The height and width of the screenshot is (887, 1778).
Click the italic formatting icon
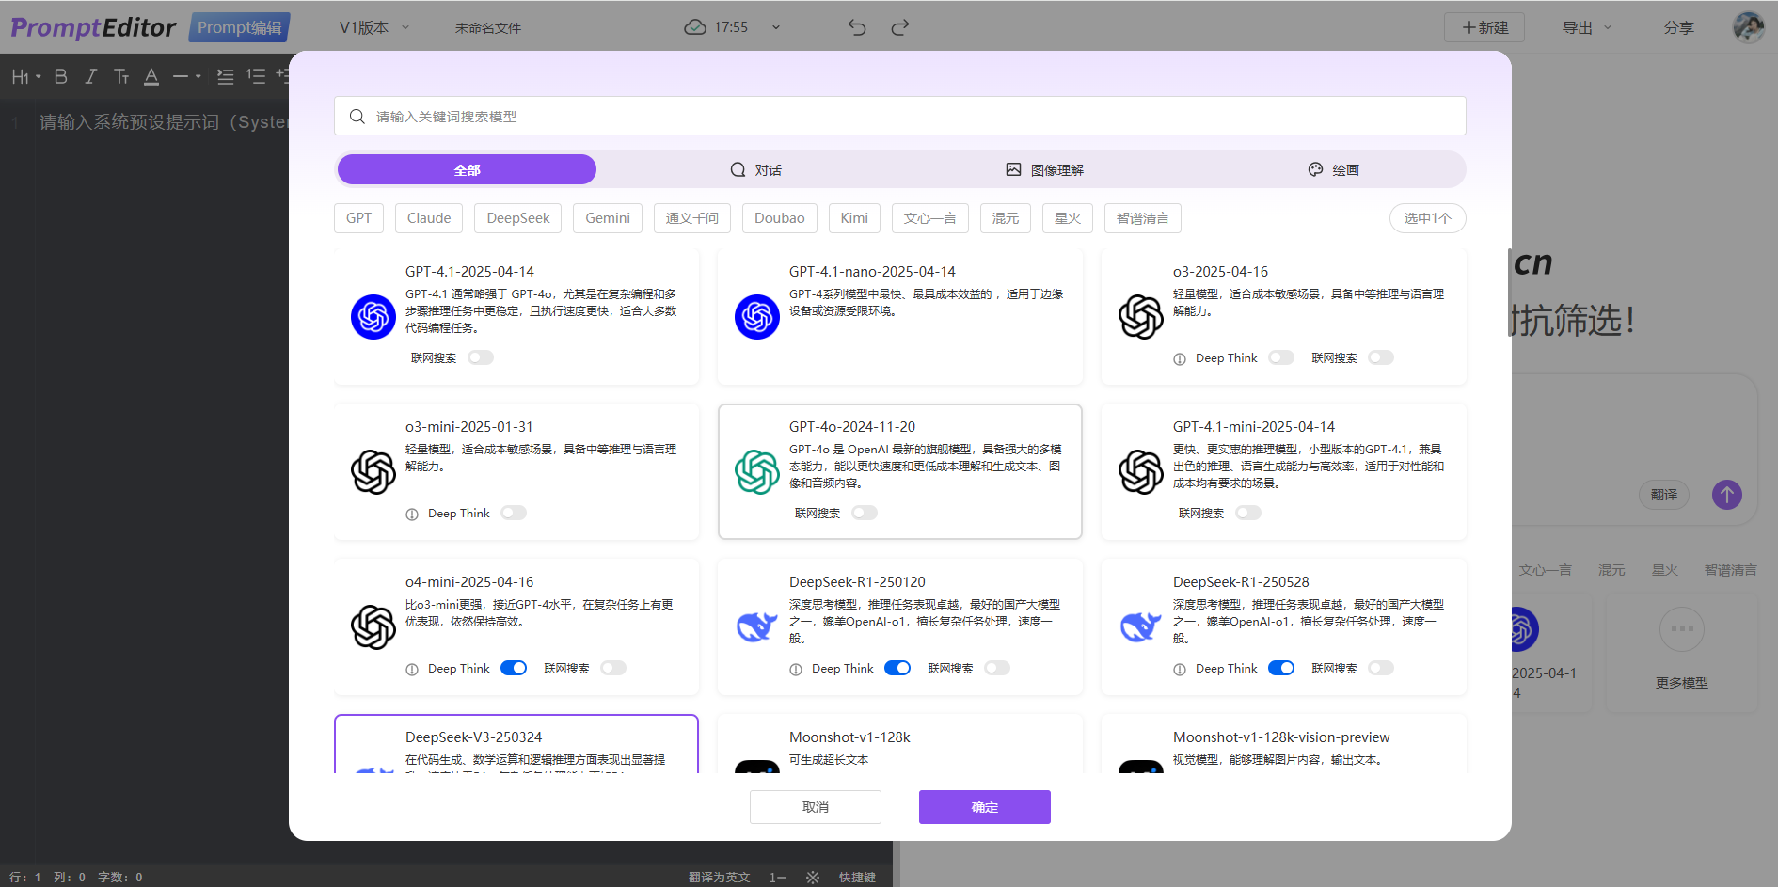pos(91,77)
